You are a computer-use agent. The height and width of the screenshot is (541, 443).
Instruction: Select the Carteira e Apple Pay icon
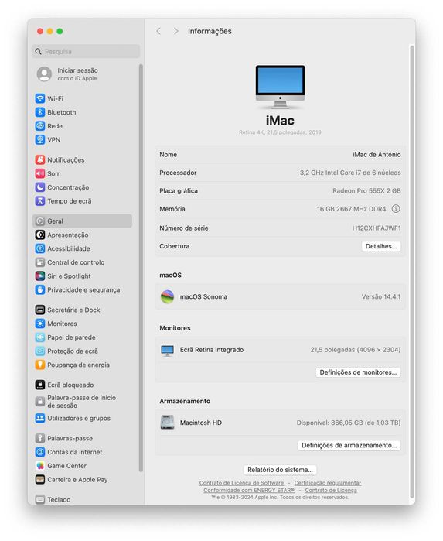(x=40, y=480)
